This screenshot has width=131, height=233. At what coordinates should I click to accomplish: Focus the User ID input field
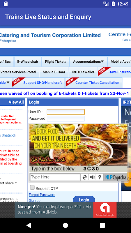pyautogui.click(x=66, y=112)
